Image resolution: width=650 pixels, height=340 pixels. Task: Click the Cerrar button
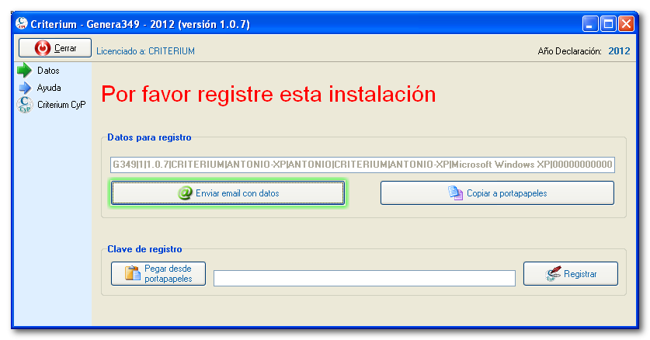pos(54,47)
